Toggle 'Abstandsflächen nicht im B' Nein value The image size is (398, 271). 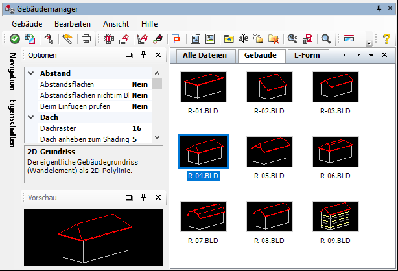pyautogui.click(x=140, y=95)
